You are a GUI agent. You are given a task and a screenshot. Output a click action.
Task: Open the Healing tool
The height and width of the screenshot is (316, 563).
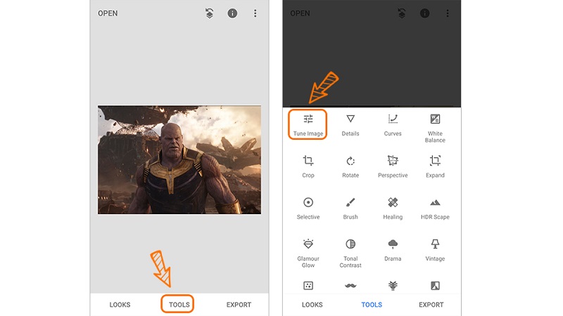pyautogui.click(x=393, y=208)
